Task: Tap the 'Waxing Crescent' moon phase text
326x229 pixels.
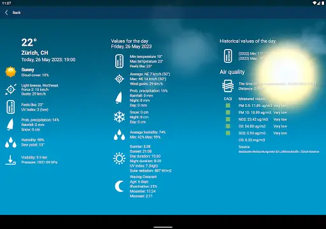Action: 143,177
